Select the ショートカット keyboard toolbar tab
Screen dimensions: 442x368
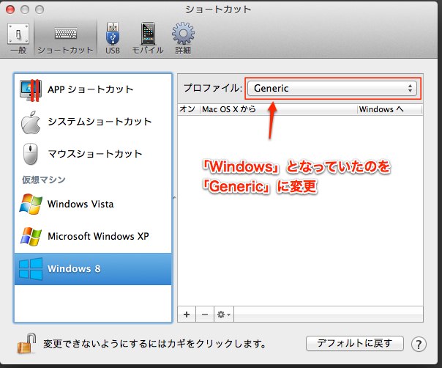pos(65,39)
